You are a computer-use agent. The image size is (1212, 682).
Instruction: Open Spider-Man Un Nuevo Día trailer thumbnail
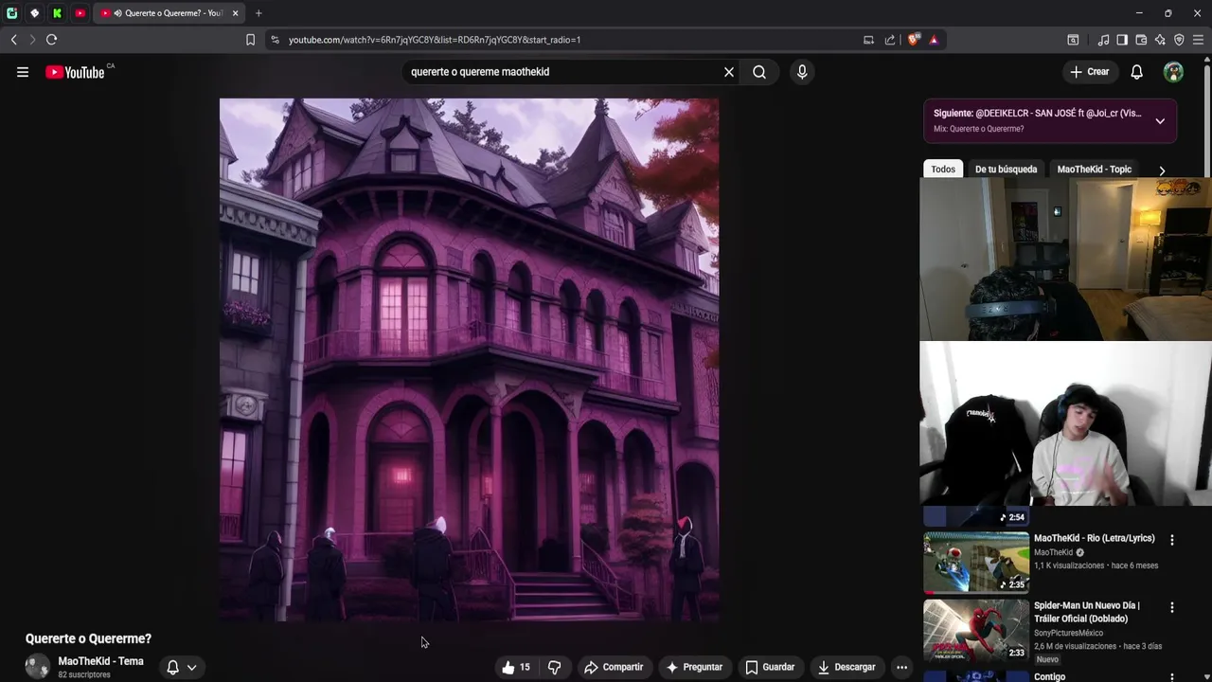[x=976, y=630]
